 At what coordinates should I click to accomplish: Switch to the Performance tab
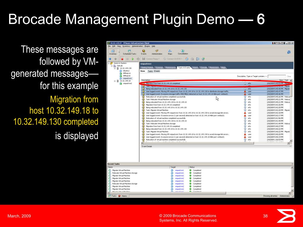[171, 68]
